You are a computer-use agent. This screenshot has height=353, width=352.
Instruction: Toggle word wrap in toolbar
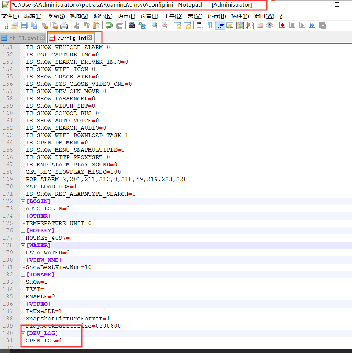200,25
